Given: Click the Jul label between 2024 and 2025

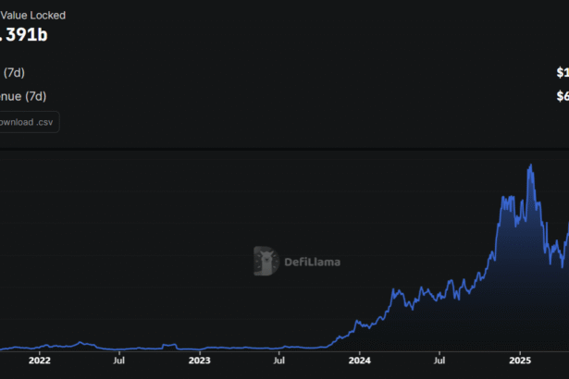Looking at the screenshot, I should pyautogui.click(x=440, y=361).
